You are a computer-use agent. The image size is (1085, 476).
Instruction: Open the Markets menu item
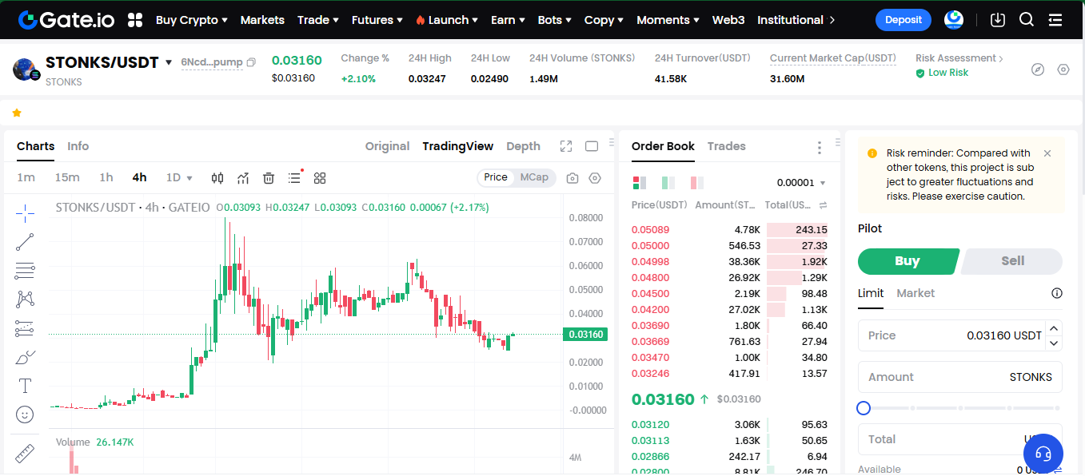pos(262,20)
